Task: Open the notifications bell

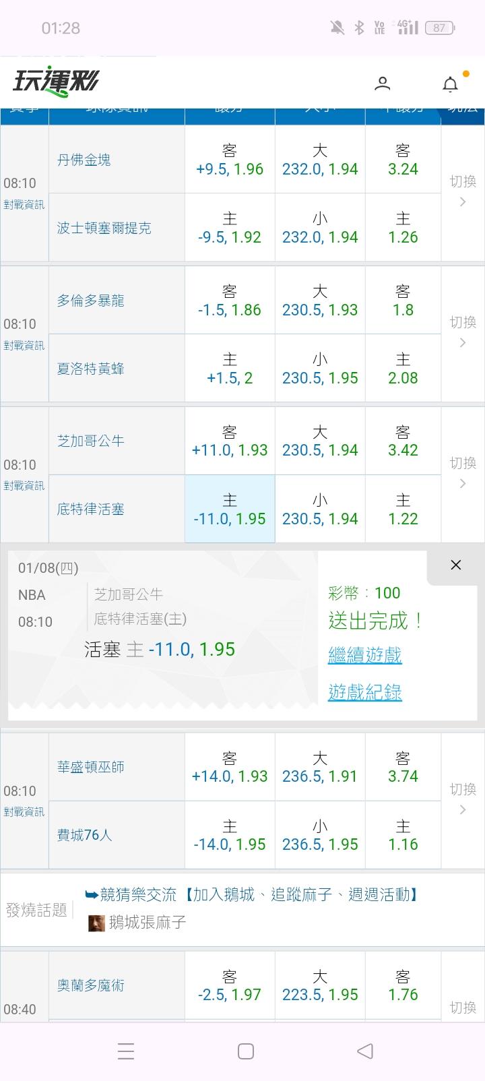Action: point(450,84)
